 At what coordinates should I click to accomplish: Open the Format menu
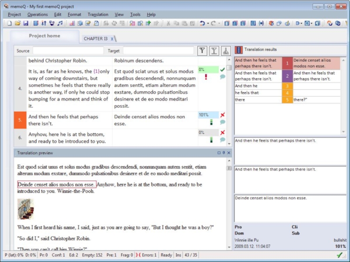tap(74, 14)
